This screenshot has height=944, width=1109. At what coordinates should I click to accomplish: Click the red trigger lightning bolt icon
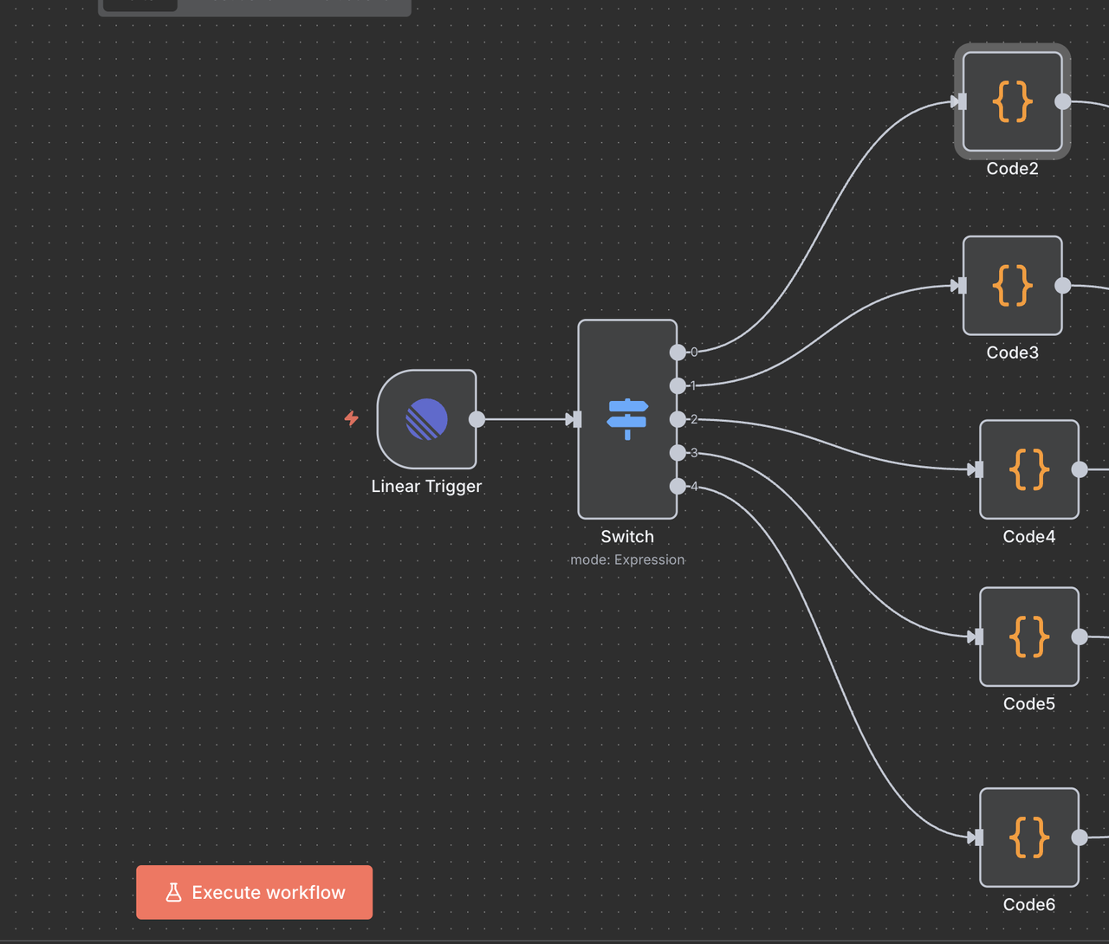point(351,418)
